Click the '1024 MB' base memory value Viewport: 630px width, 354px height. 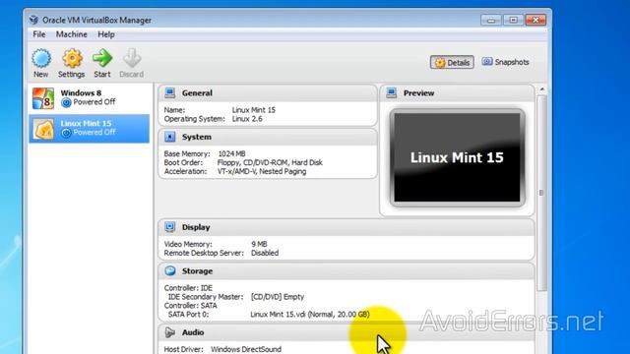pos(232,153)
